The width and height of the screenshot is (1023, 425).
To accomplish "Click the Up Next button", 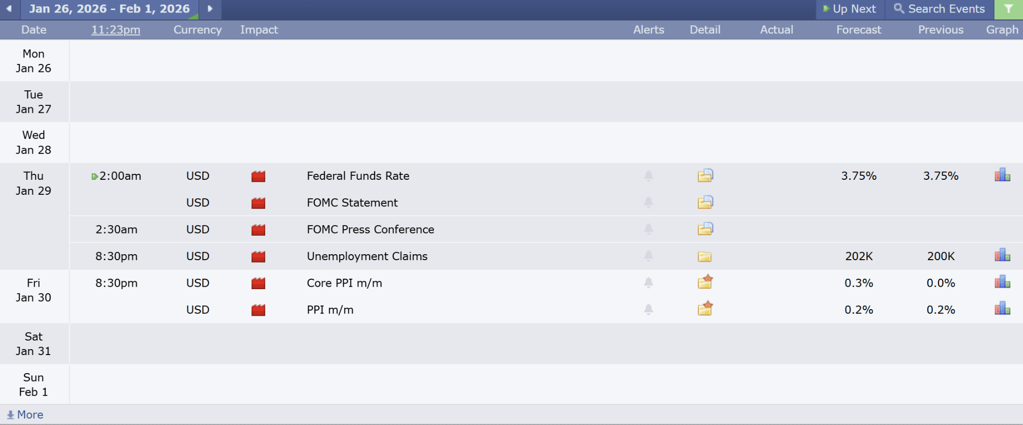I will tap(850, 9).
